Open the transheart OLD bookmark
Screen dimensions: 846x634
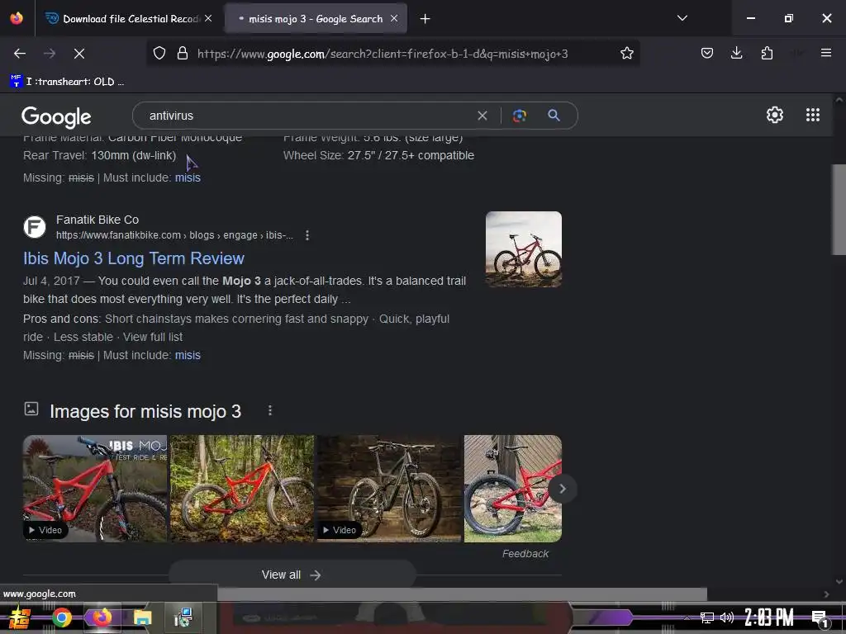68,82
